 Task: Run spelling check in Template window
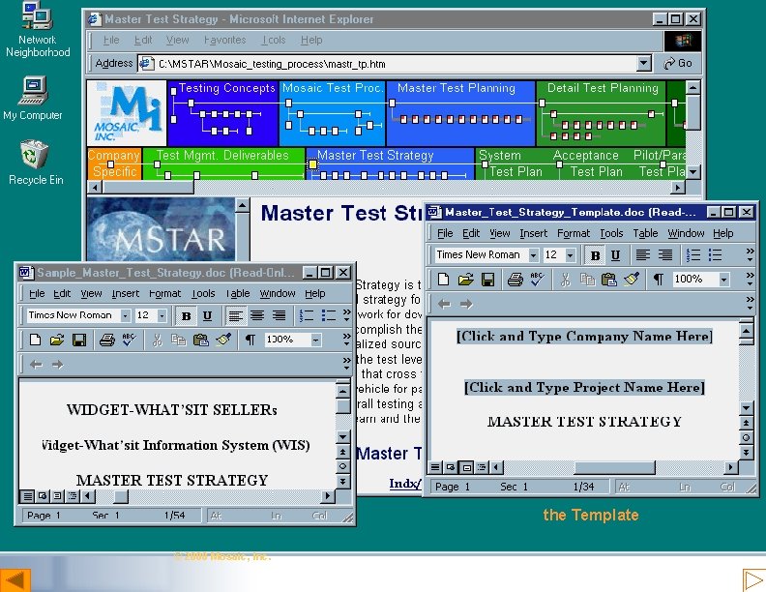point(538,280)
